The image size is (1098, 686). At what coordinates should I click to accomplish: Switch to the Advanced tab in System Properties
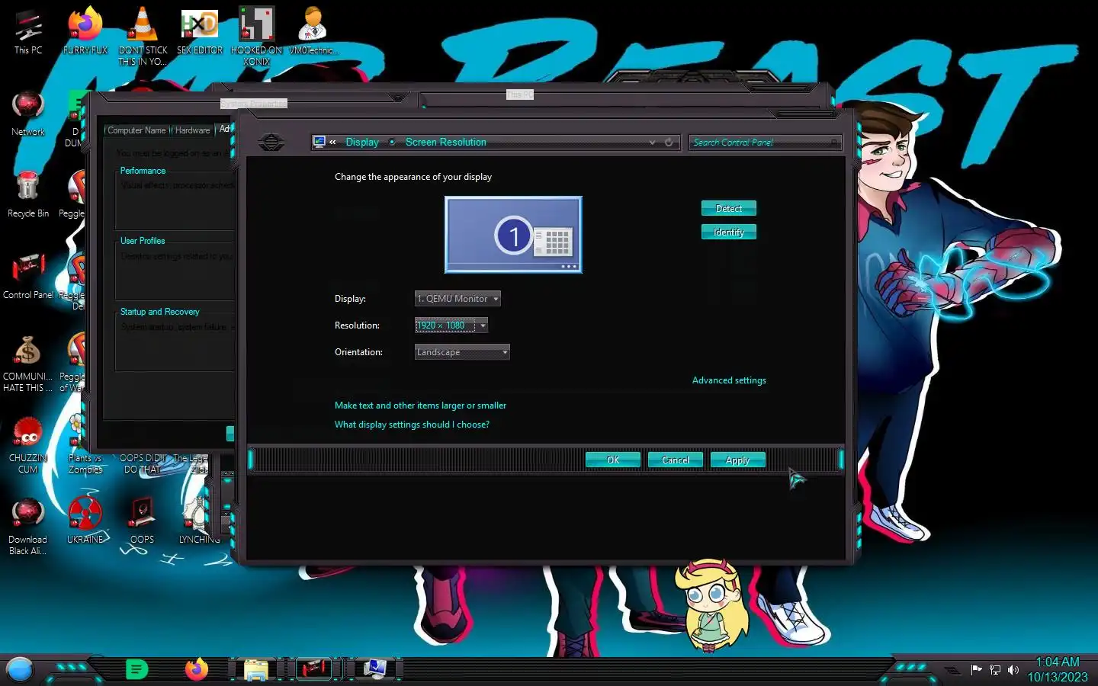click(225, 129)
